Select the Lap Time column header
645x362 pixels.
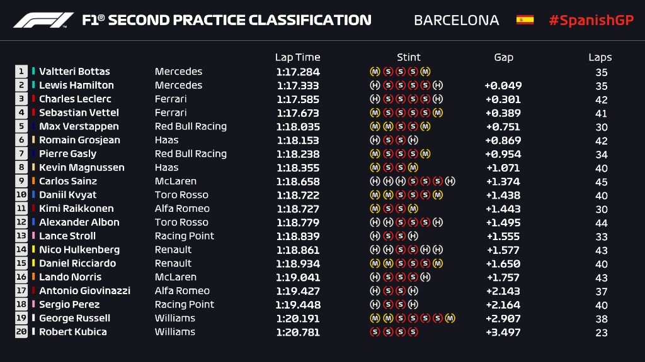(297, 57)
